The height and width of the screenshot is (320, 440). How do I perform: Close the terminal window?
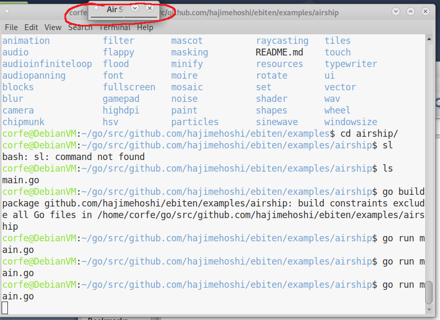425,12
